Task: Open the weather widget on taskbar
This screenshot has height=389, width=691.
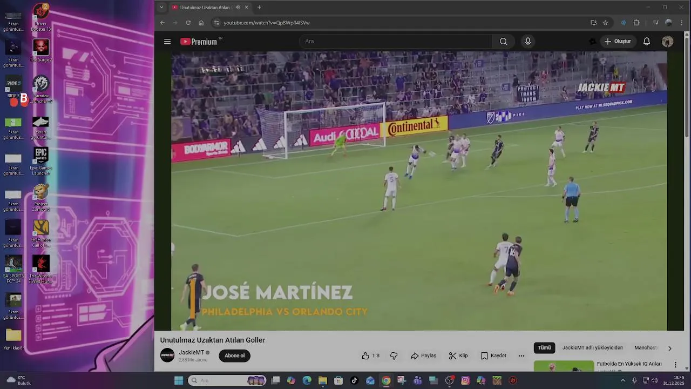Action: (19, 380)
